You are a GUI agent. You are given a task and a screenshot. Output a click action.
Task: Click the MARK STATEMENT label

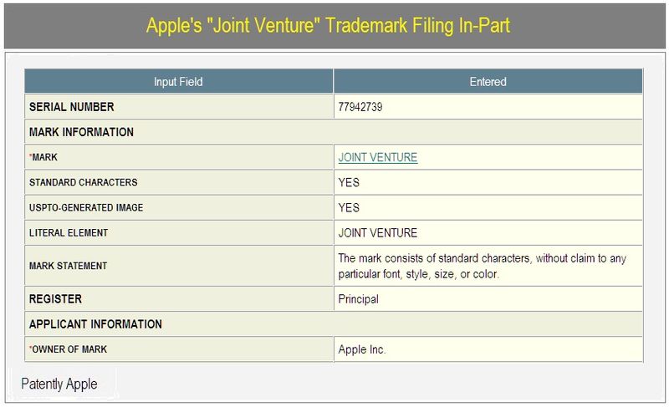(x=68, y=266)
